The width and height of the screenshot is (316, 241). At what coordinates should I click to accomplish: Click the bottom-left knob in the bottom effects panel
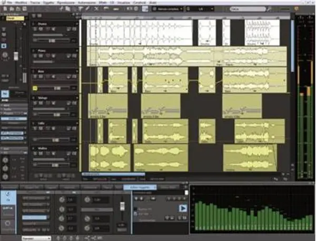click(x=62, y=228)
